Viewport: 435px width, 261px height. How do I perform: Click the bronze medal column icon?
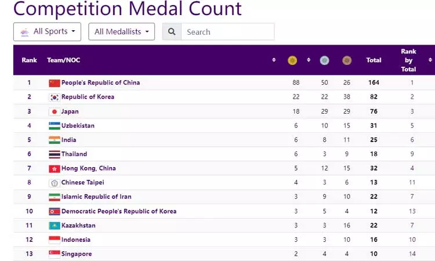pyautogui.click(x=347, y=60)
